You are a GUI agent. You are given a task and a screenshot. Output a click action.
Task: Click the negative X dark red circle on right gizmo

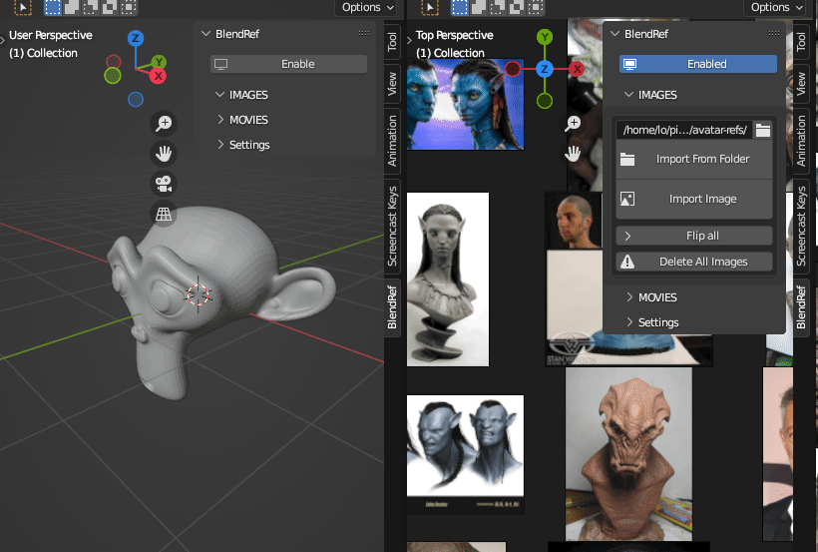point(513,69)
